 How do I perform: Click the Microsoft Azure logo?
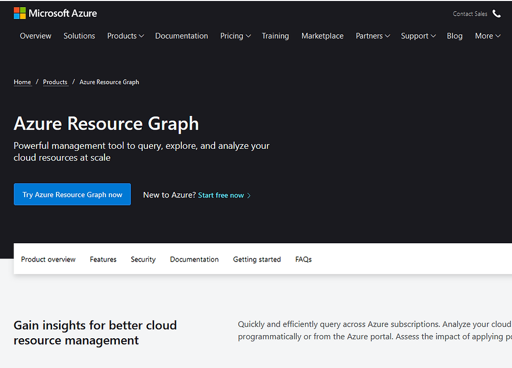pos(55,14)
